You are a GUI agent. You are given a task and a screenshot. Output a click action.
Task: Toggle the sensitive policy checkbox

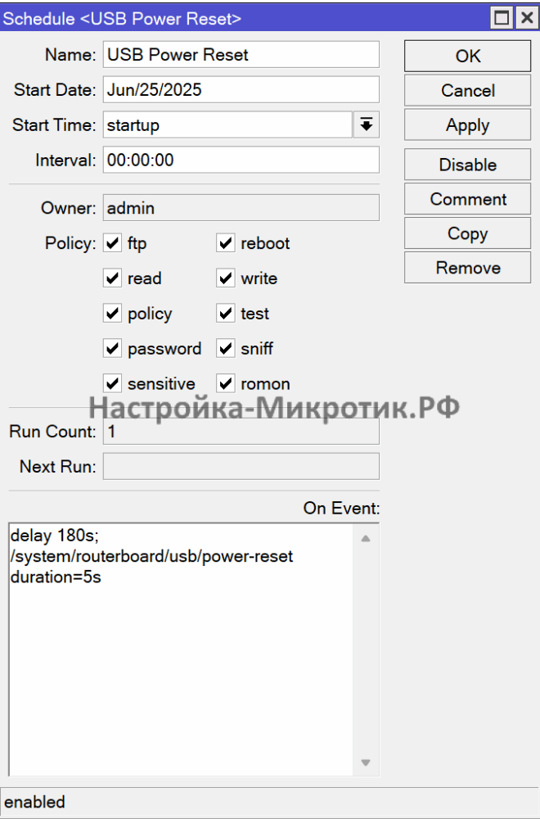pyautogui.click(x=113, y=384)
